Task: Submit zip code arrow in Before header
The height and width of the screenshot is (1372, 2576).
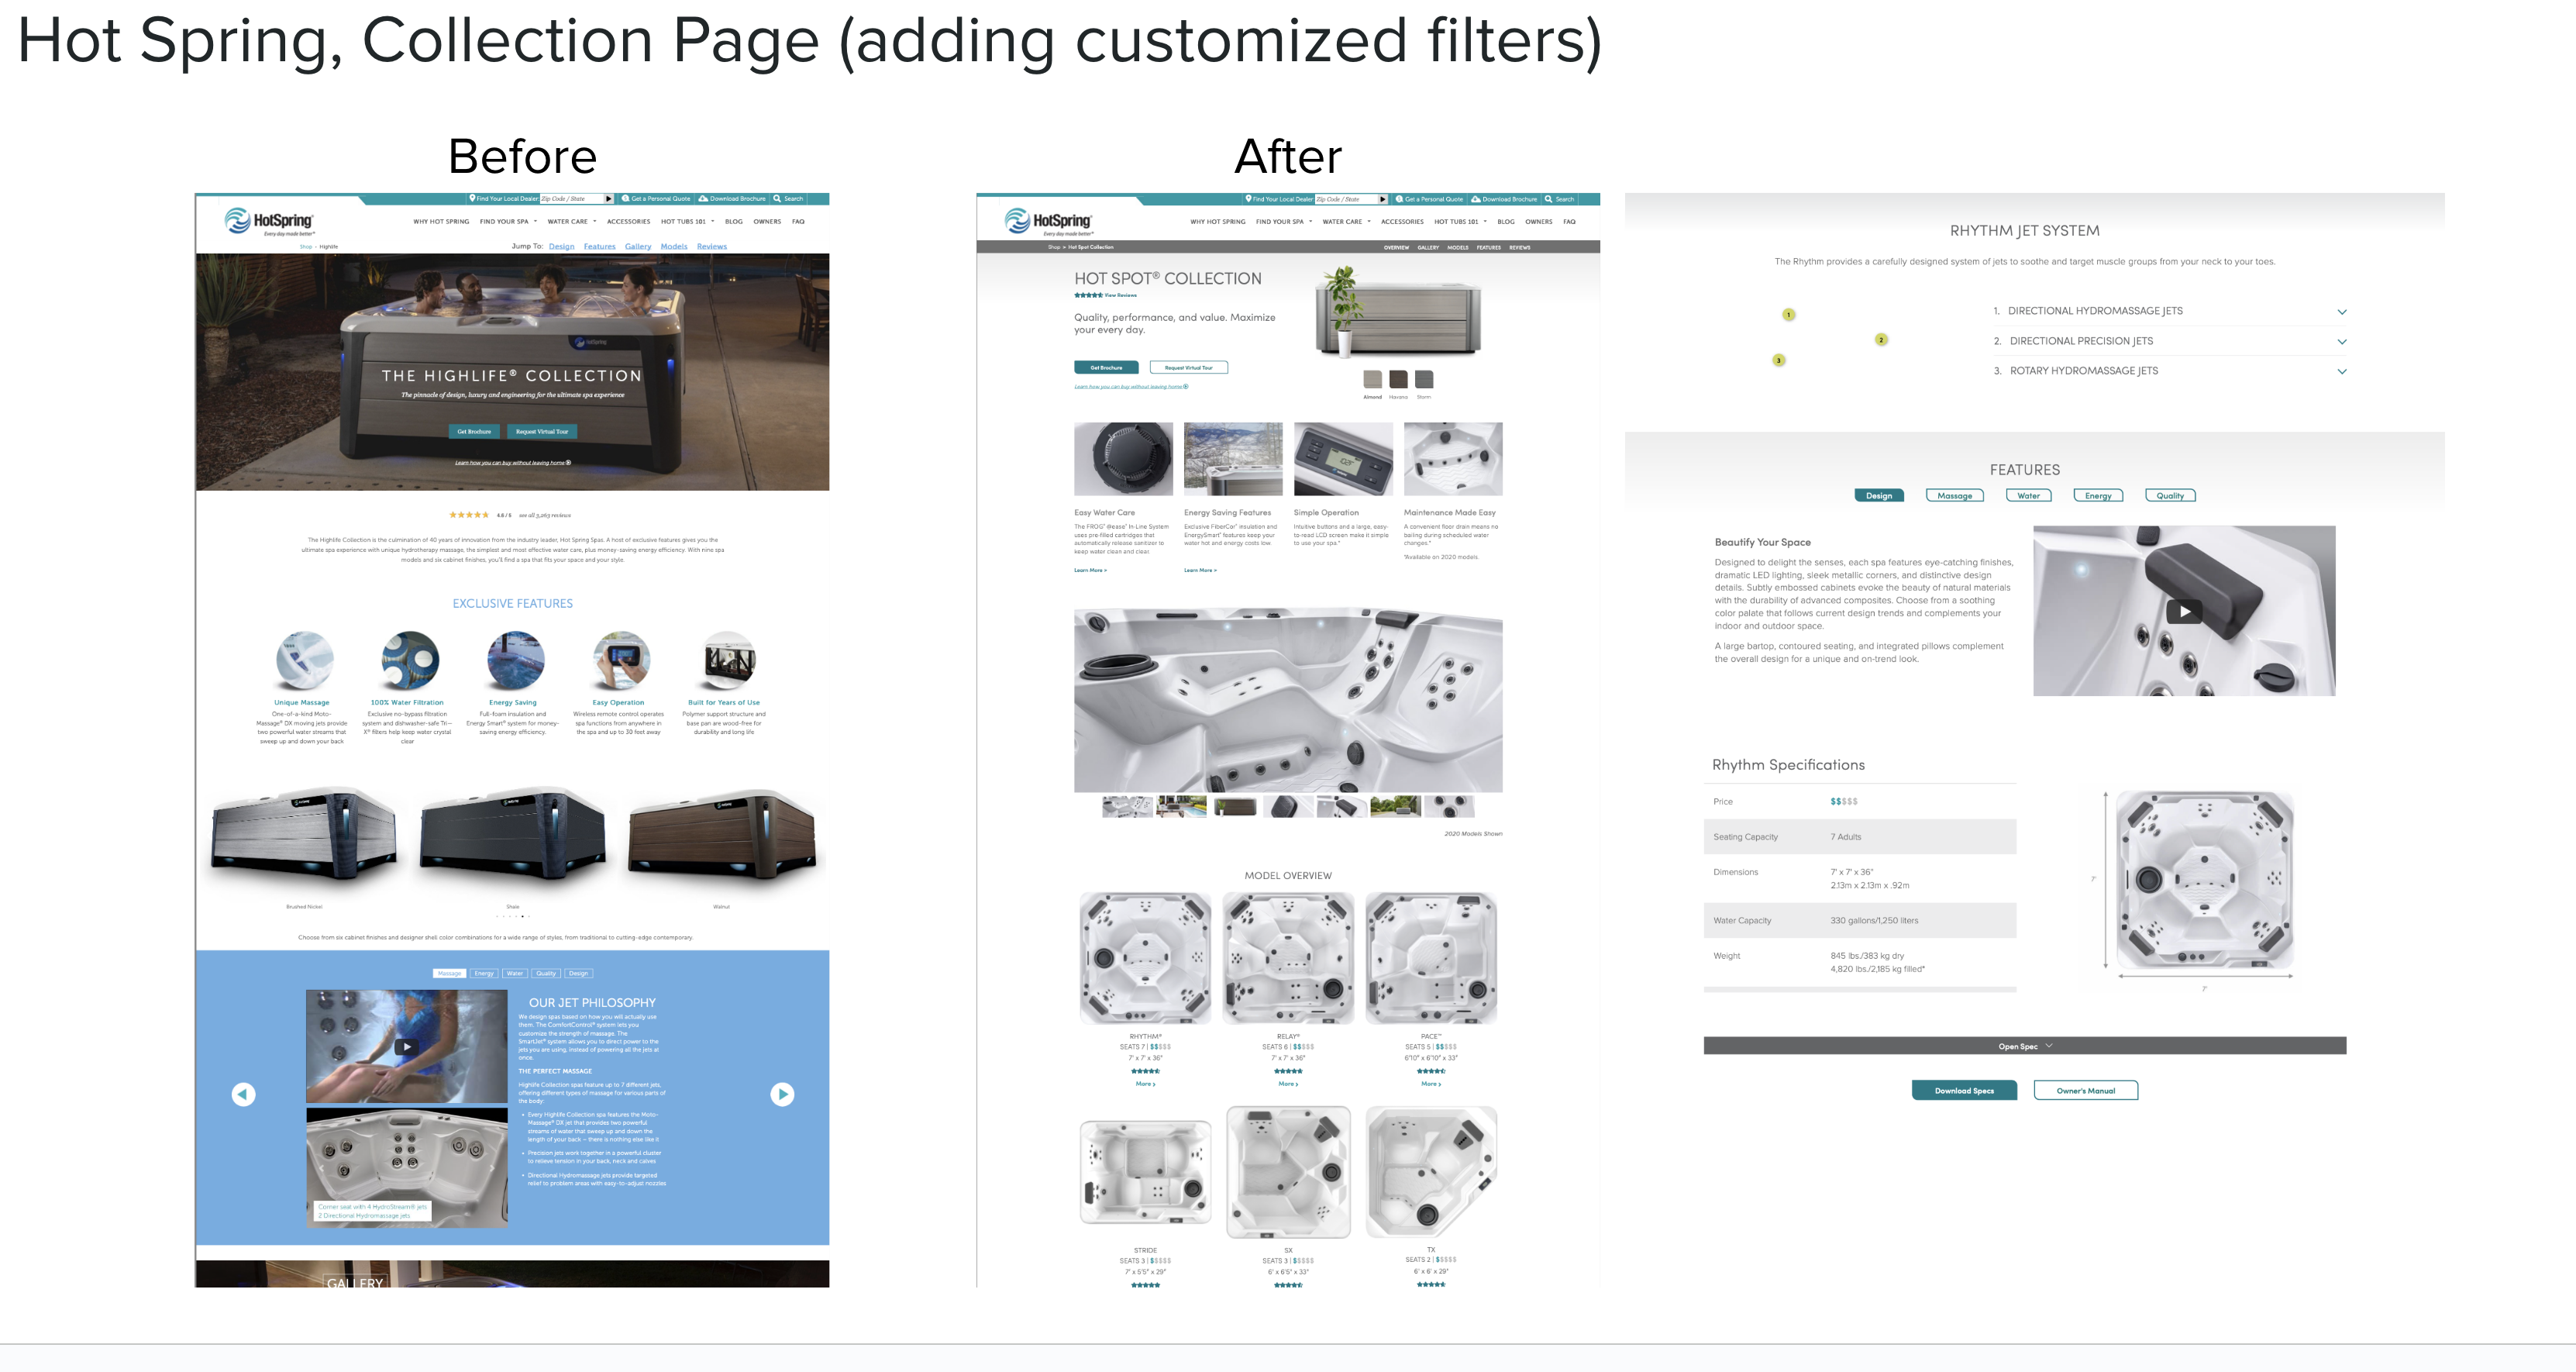Action: 608,198
